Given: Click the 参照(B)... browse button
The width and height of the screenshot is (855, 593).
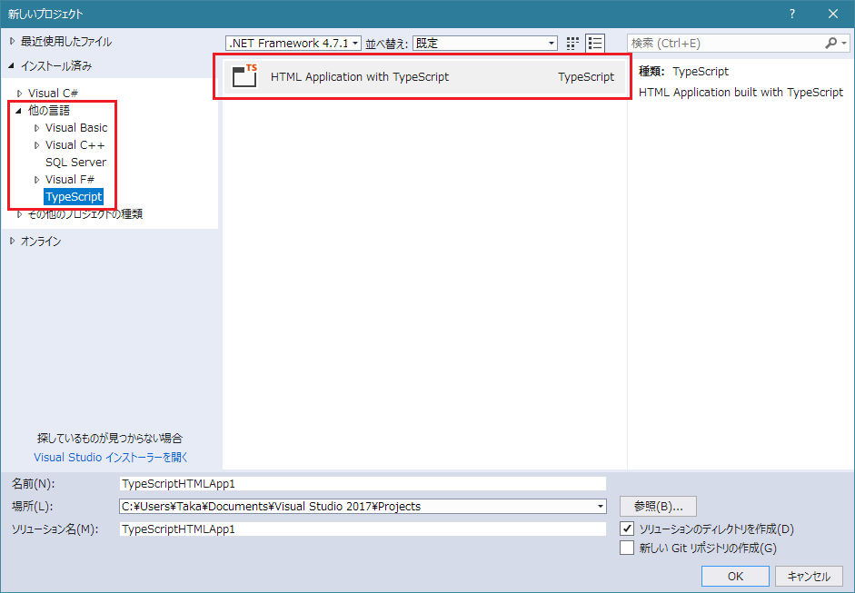Looking at the screenshot, I should 658,507.
